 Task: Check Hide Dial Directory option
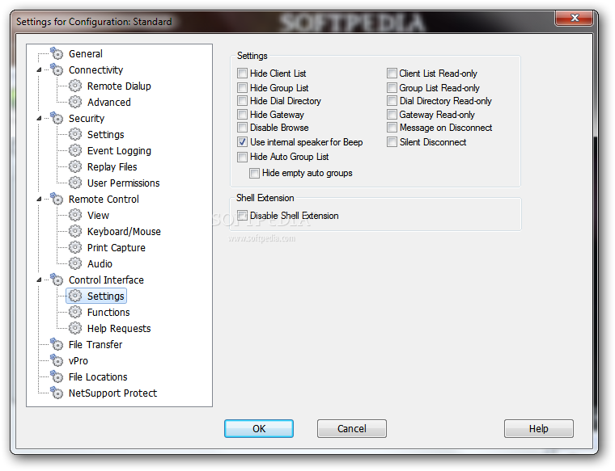click(243, 101)
